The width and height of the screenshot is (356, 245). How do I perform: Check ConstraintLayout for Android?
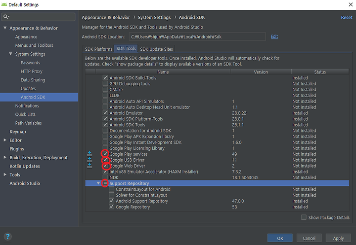coord(111,189)
